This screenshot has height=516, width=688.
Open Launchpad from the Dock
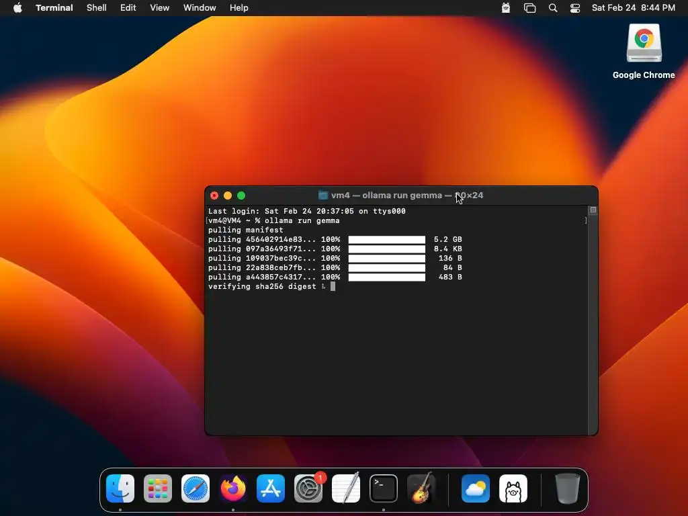158,488
